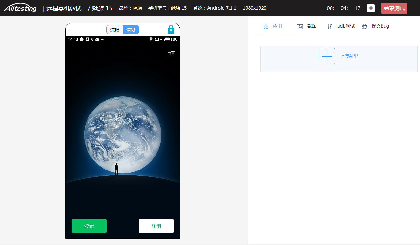420x245 pixels.
Task: Tap the phone status bar clock 14:13
Action: point(73,39)
